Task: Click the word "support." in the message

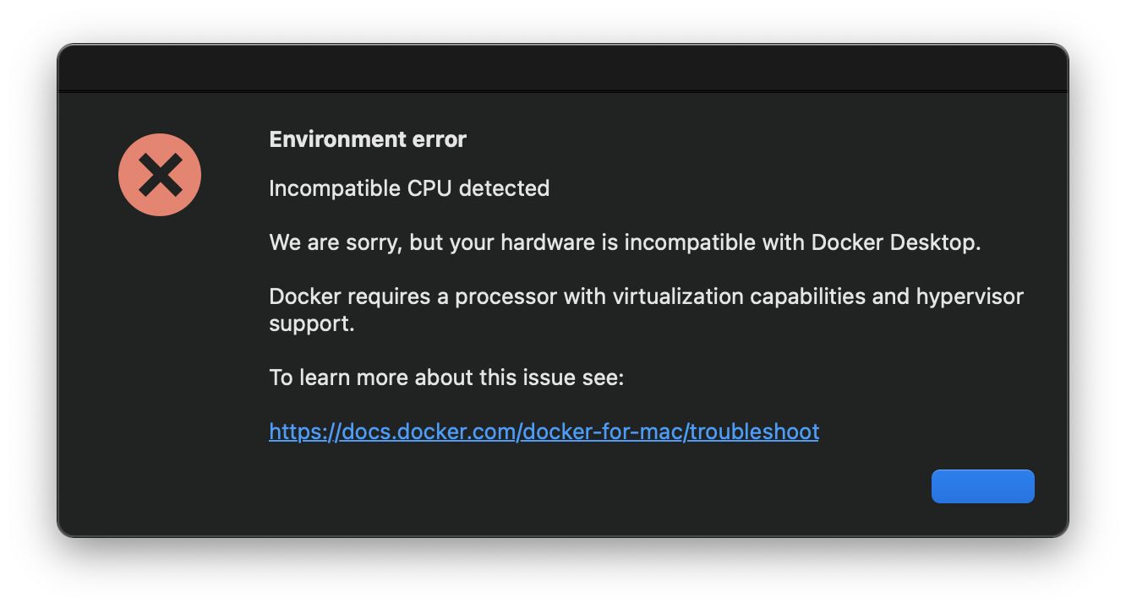Action: [311, 323]
